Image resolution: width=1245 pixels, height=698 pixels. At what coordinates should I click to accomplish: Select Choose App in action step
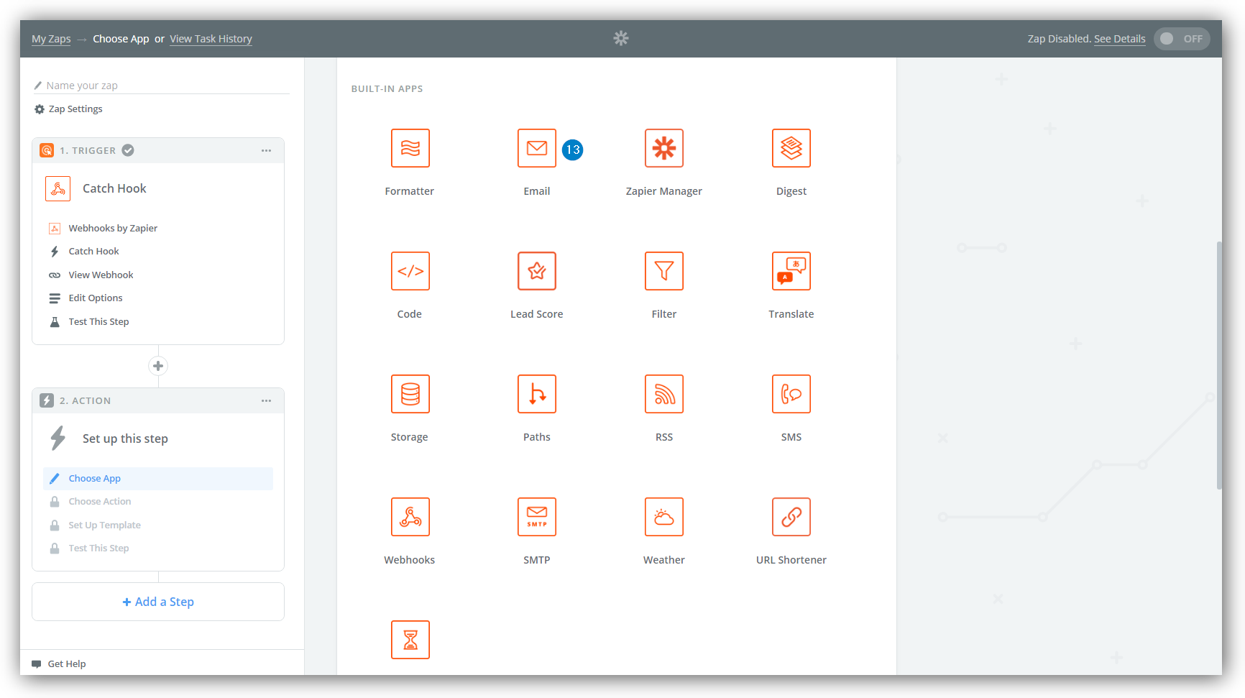pos(158,478)
